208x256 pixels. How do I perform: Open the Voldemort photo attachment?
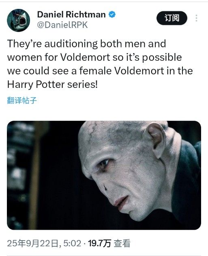(104, 175)
